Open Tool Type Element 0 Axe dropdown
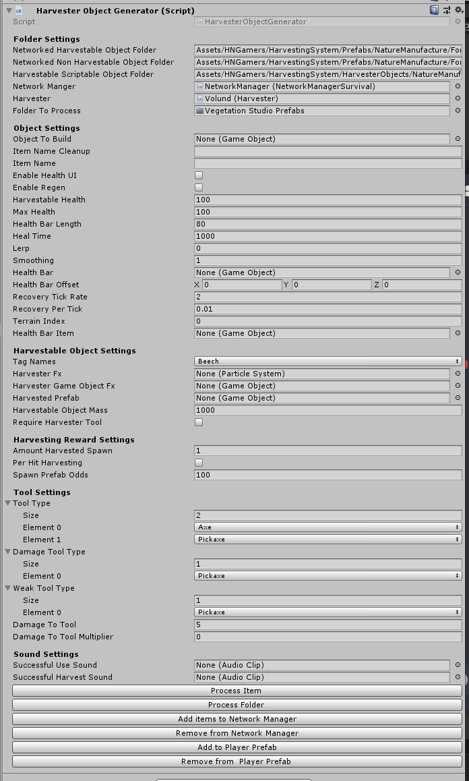Image resolution: width=469 pixels, height=781 pixels. point(327,527)
